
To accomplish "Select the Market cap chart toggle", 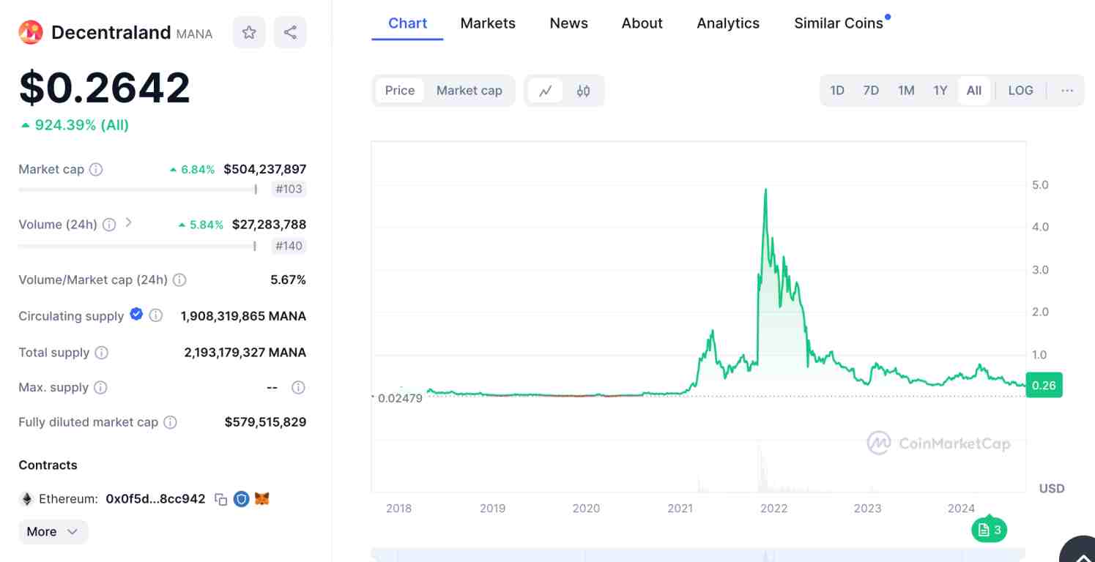I will (469, 91).
